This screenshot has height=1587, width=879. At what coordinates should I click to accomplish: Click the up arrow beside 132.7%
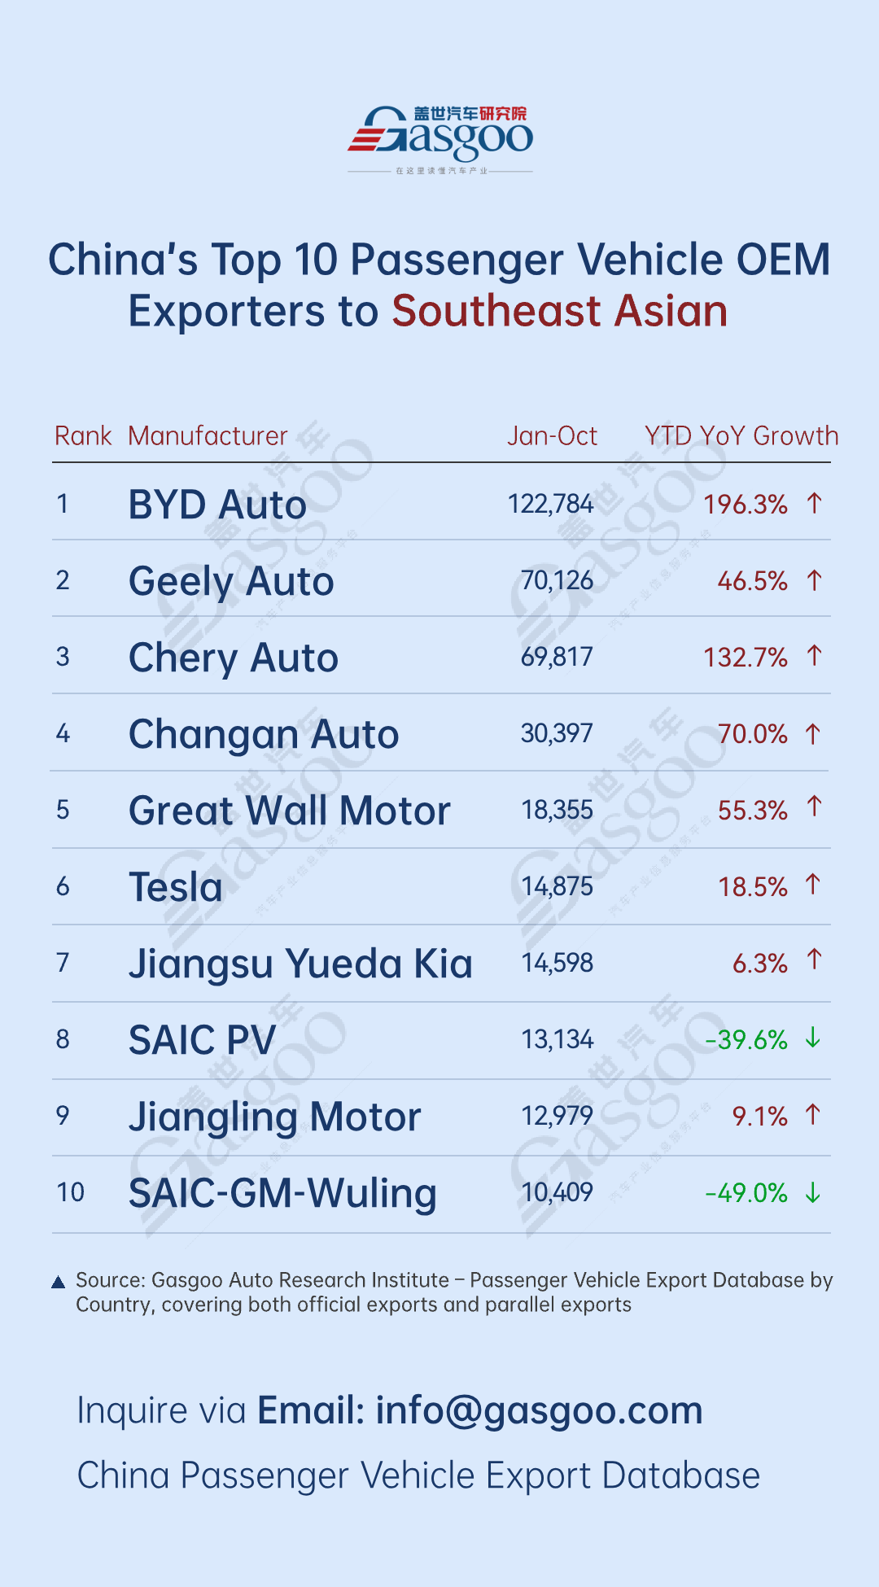pos(814,656)
